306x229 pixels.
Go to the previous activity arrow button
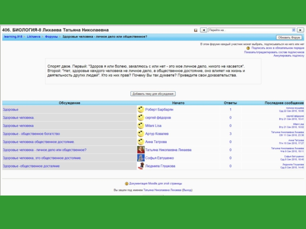click(x=203, y=30)
